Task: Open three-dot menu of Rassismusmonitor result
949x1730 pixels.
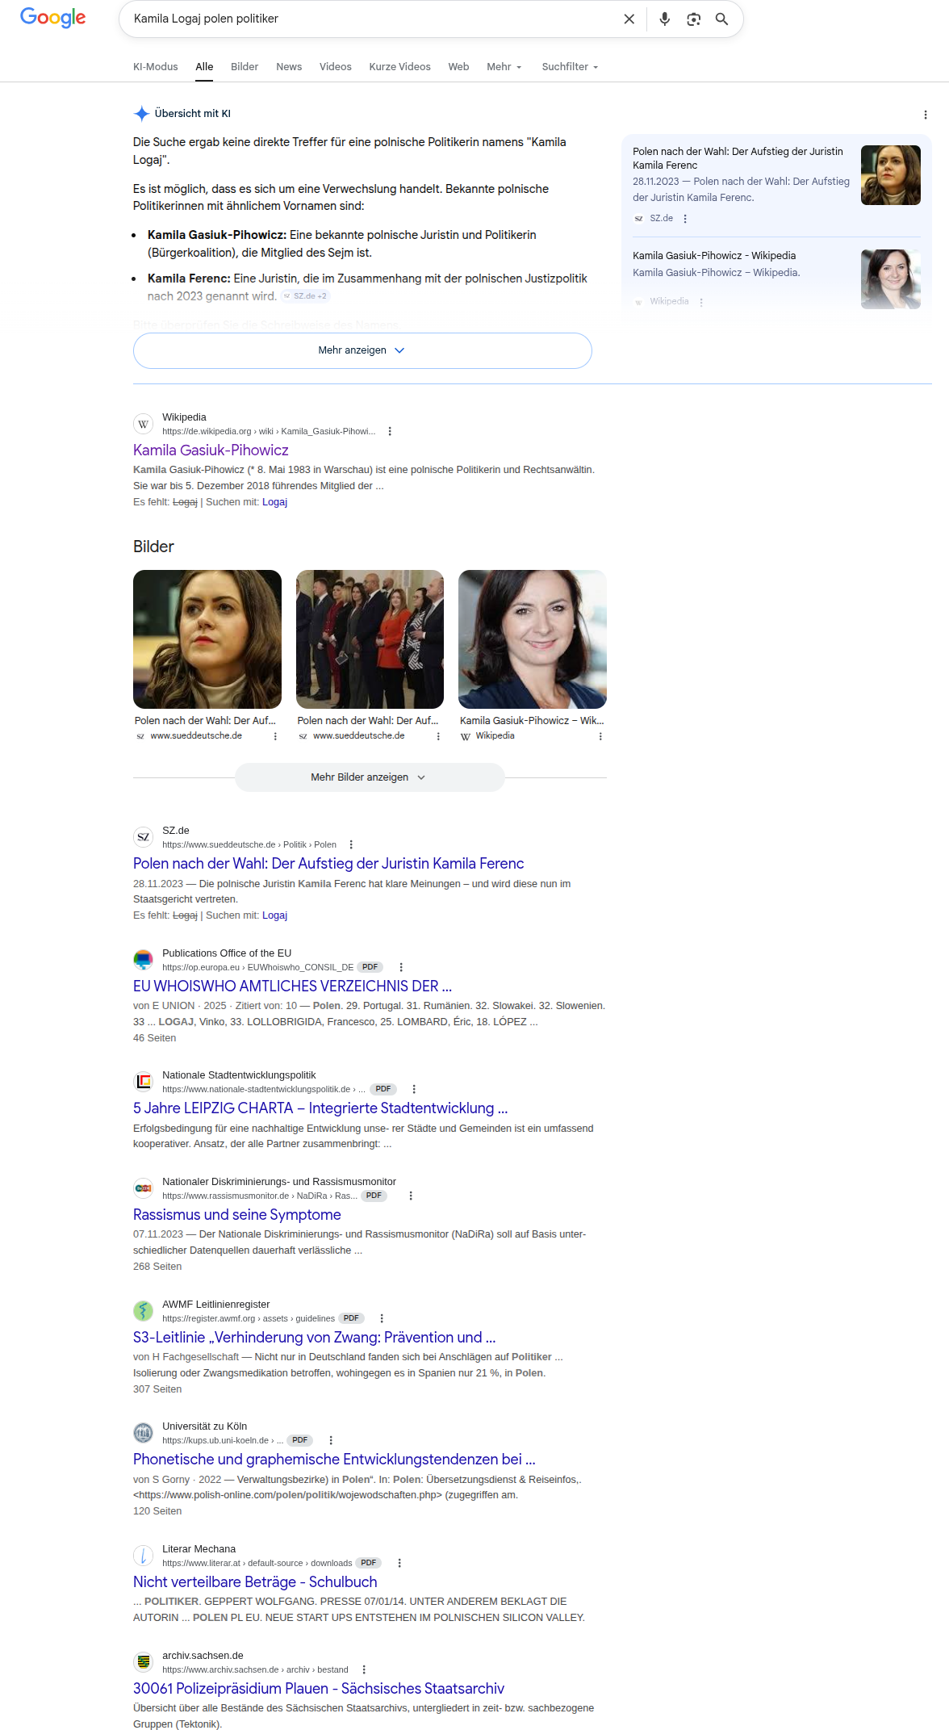Action: click(411, 1196)
